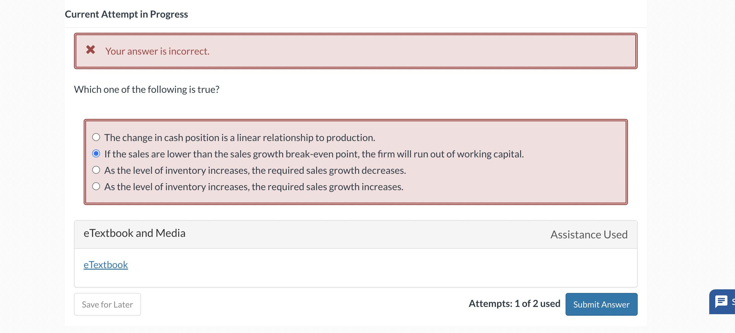Click the question text asking which is true
The image size is (735, 333).
point(147,89)
